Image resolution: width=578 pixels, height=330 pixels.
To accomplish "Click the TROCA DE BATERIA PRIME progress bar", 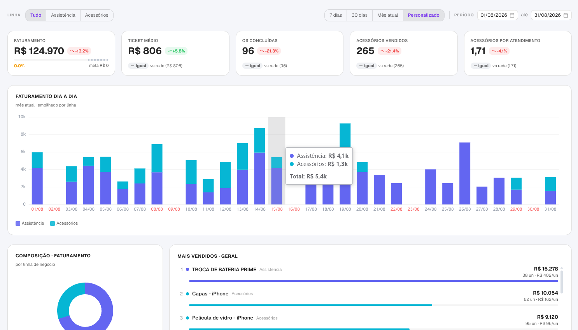I will 373,281.
